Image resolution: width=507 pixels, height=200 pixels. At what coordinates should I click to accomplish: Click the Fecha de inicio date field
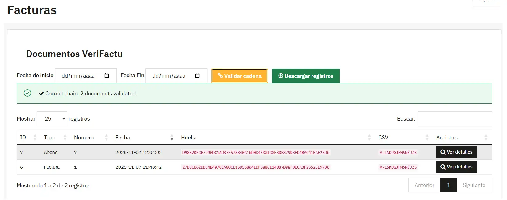pos(79,76)
